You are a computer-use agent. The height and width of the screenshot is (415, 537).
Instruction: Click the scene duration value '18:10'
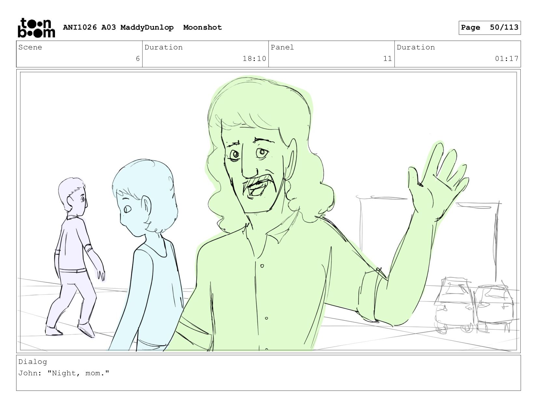[x=255, y=59]
